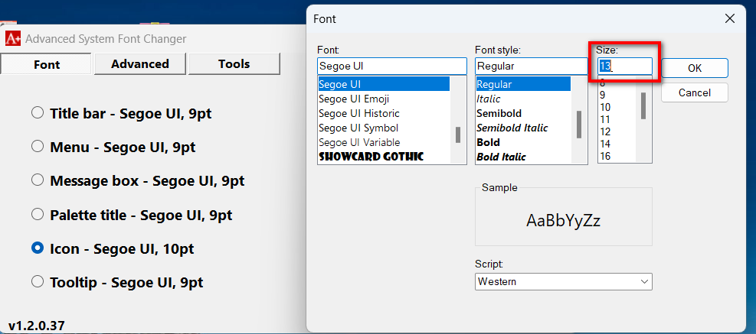The width and height of the screenshot is (756, 334).
Task: Click Cancel in the Font dialog
Action: (x=694, y=93)
